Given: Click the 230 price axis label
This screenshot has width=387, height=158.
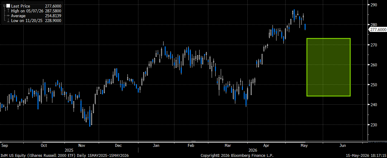Looking at the screenshot, I should coord(373,124).
